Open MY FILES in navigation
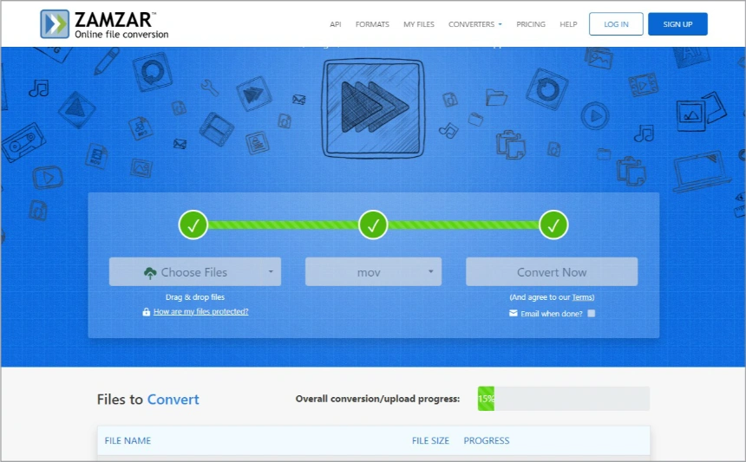Screen dimensions: 746x462 click(x=419, y=24)
